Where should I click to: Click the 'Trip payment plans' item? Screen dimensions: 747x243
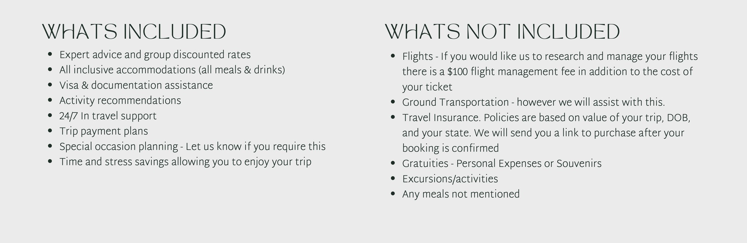point(103,131)
